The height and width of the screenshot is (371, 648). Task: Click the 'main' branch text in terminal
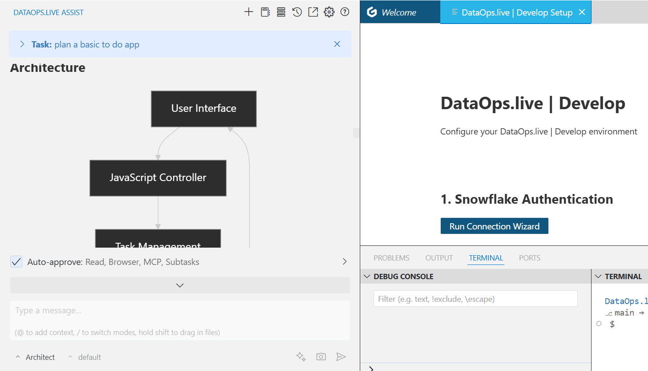(x=624, y=313)
